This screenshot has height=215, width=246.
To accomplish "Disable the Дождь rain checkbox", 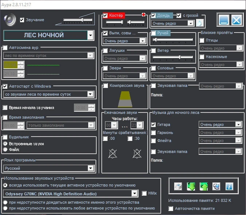I will (x=153, y=15).
